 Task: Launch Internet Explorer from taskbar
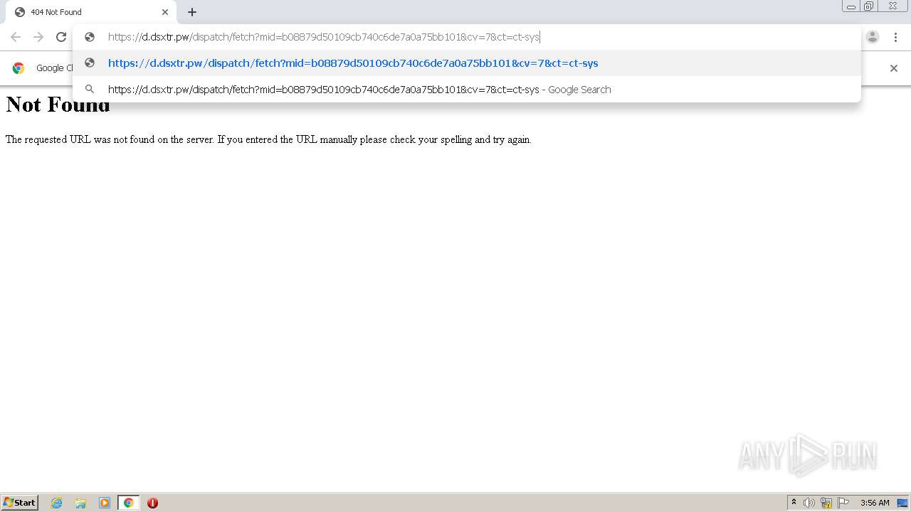click(x=57, y=503)
